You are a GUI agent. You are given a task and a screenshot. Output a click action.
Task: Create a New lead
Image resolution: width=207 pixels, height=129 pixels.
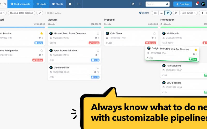tap(183, 4)
